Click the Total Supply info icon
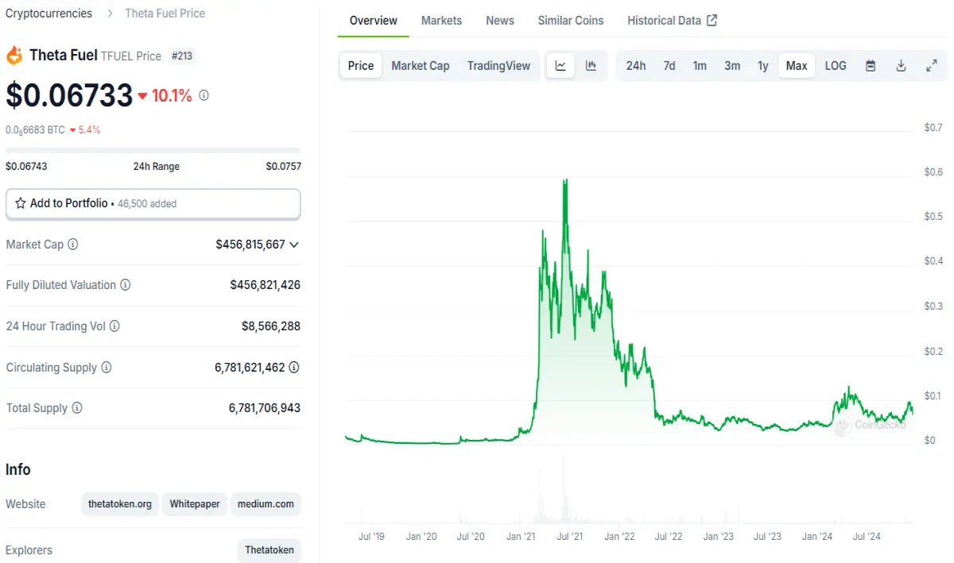Screen dimensions: 954x563 (77, 408)
